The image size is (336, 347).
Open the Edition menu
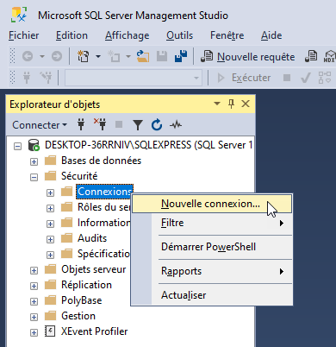tap(72, 35)
